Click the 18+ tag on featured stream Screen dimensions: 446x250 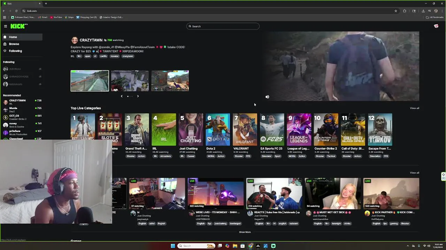pyautogui.click(x=79, y=56)
